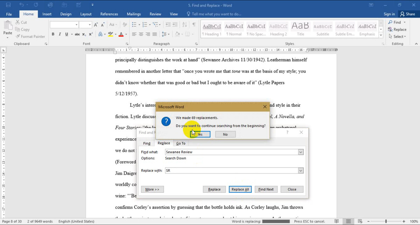This screenshot has width=420, height=225.
Task: Click the Text Effects icon
Action: [x=100, y=34]
